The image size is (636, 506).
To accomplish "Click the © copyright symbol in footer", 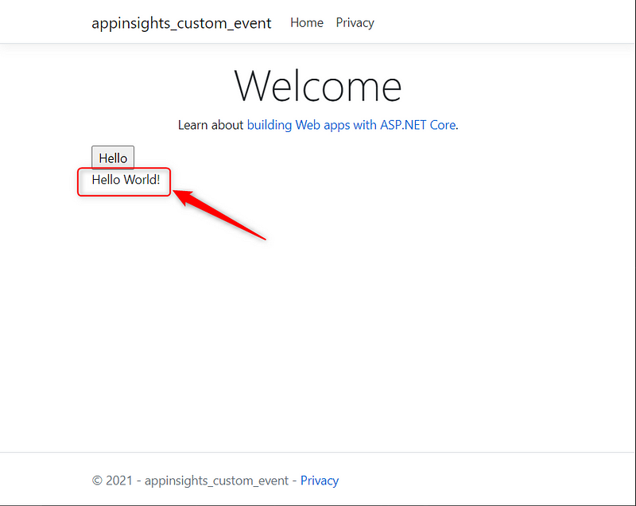I will tap(97, 481).
